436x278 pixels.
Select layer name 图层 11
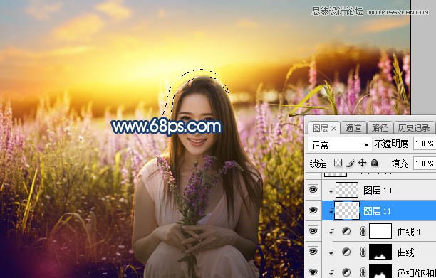[377, 211]
